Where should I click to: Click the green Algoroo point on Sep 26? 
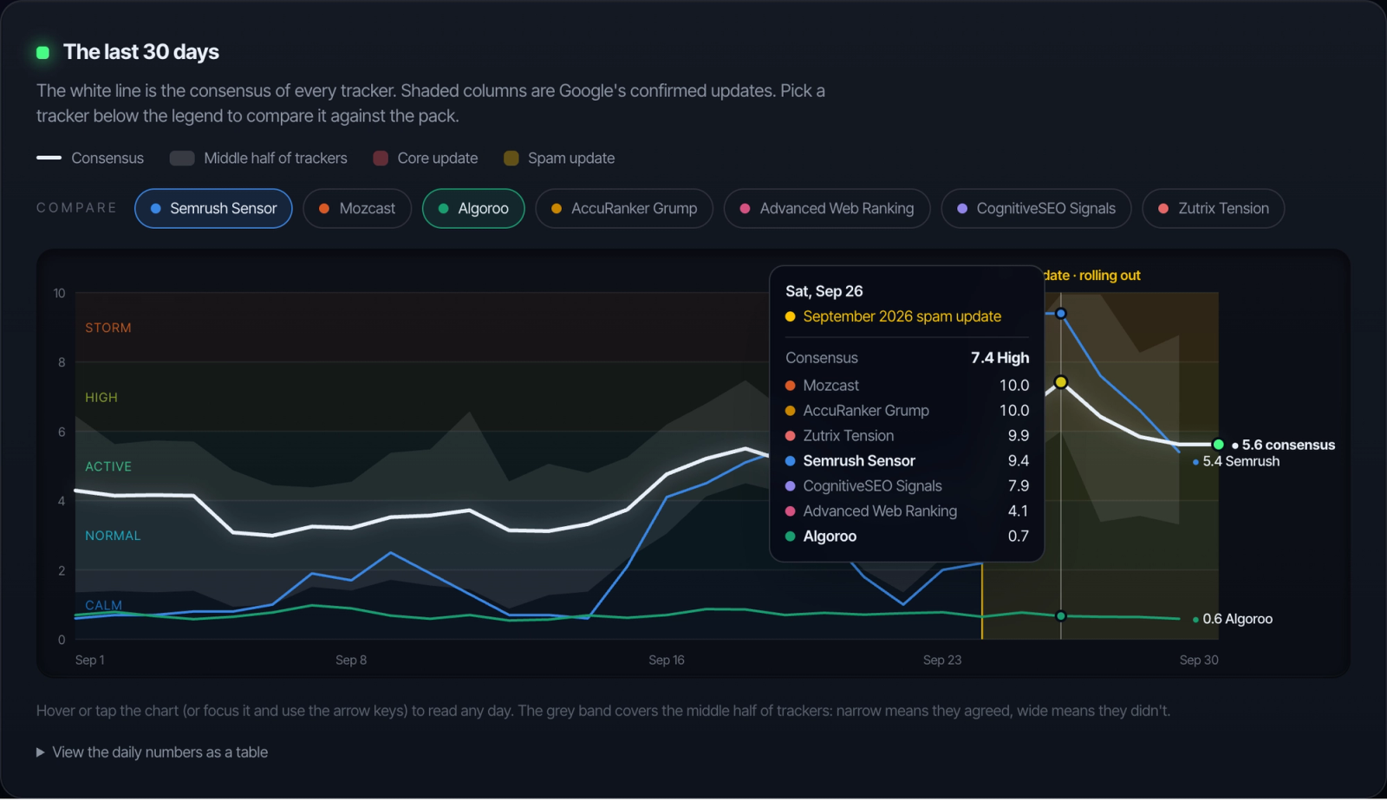point(1060,616)
